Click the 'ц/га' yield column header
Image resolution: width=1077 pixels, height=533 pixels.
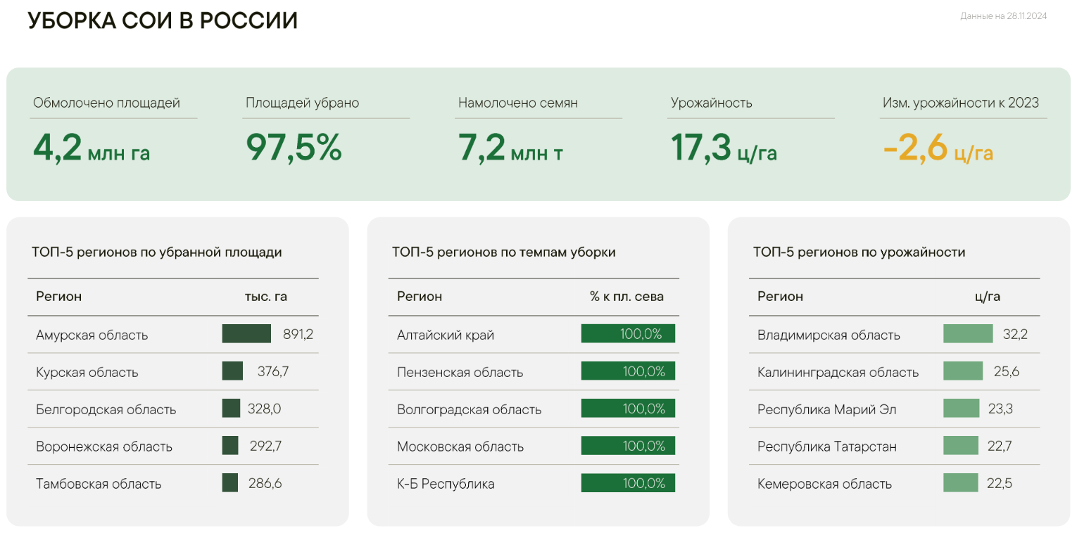[988, 297]
